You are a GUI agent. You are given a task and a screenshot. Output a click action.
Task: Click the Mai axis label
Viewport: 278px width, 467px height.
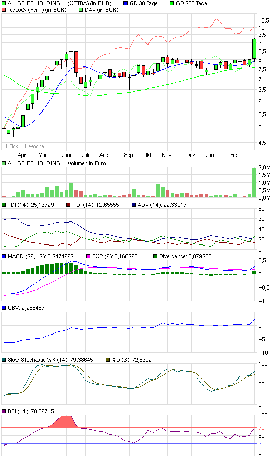[x=42, y=155]
